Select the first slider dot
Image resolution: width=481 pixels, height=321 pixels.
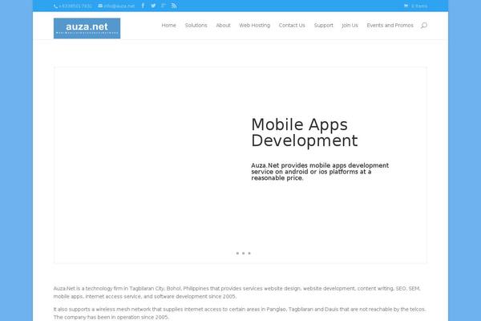pos(237,254)
